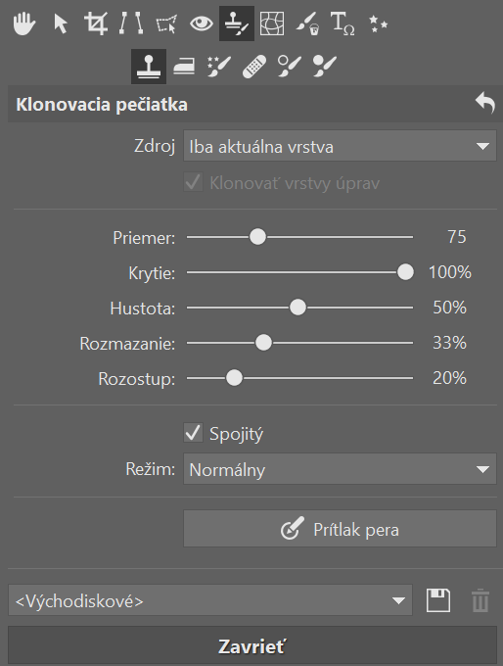Select the Text tool with omega

343,24
